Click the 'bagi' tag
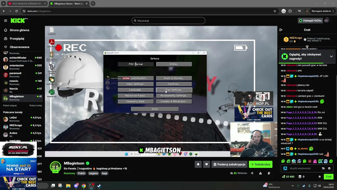337x190 pixels. [x=105, y=173]
